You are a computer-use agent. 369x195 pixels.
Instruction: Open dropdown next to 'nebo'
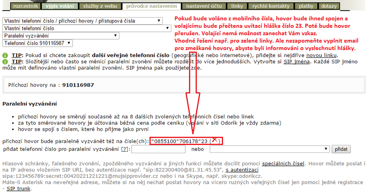(x=269, y=149)
